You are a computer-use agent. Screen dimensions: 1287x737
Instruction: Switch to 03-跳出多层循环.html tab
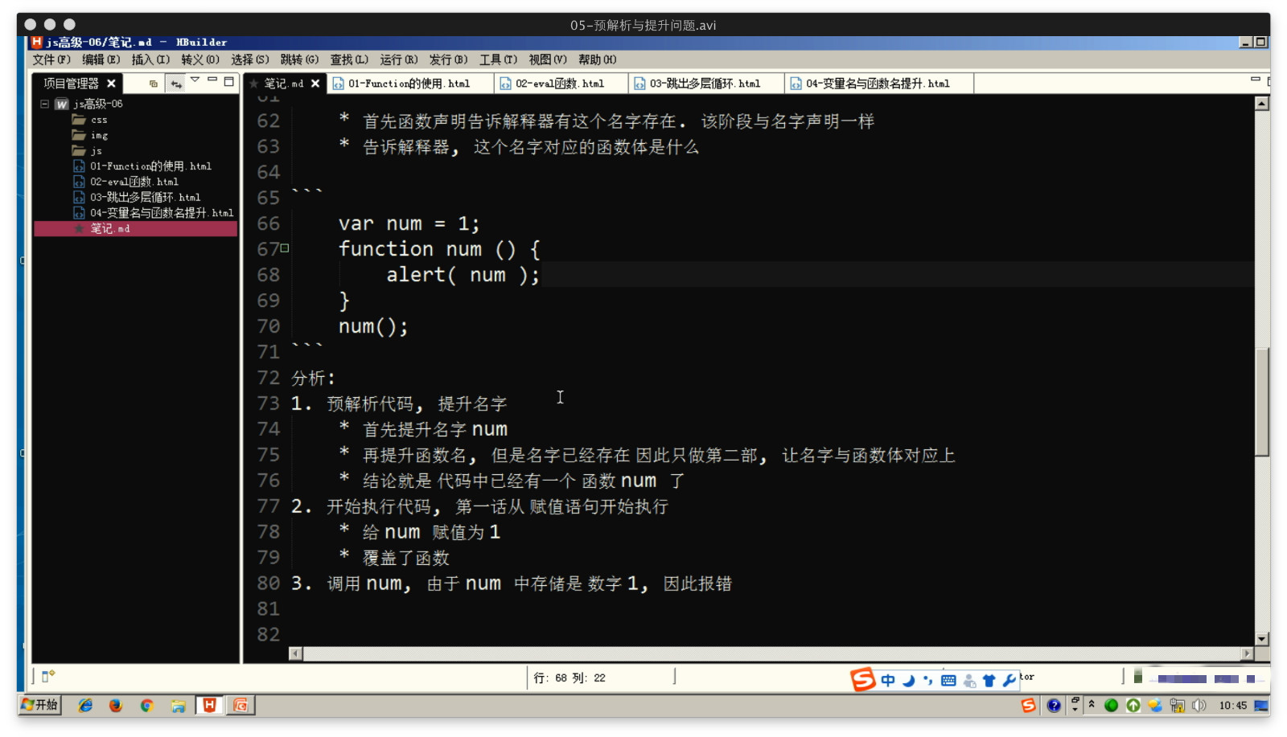(x=705, y=83)
